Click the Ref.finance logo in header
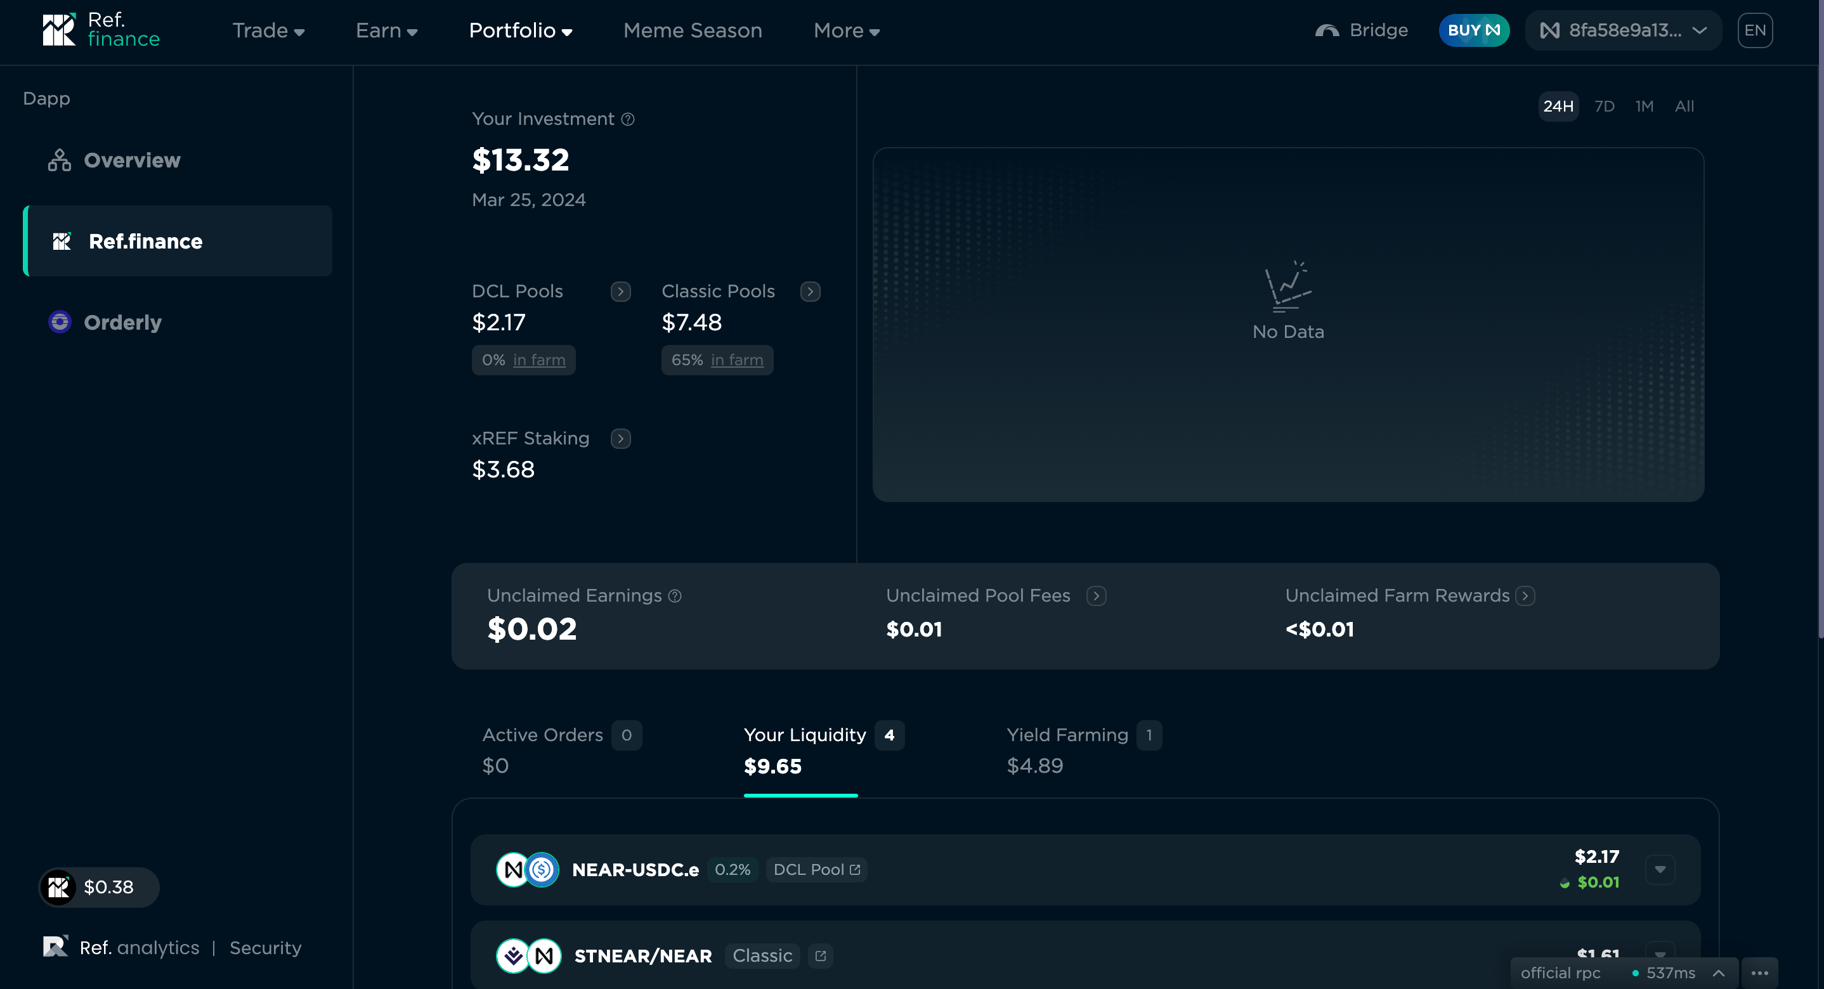 coord(101,30)
